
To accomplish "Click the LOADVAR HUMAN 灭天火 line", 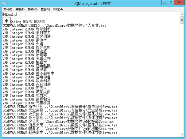I will point(58,122).
